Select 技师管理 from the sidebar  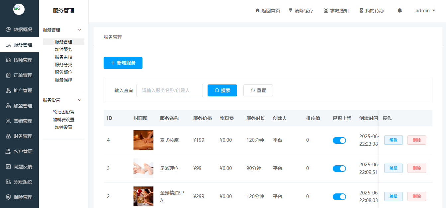(x=19, y=60)
